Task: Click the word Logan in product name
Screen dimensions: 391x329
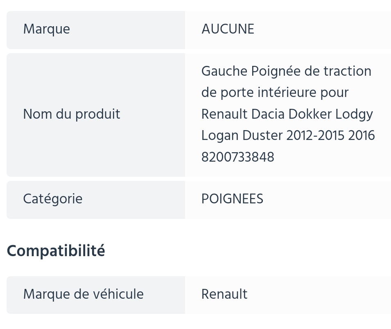Action: (x=220, y=136)
